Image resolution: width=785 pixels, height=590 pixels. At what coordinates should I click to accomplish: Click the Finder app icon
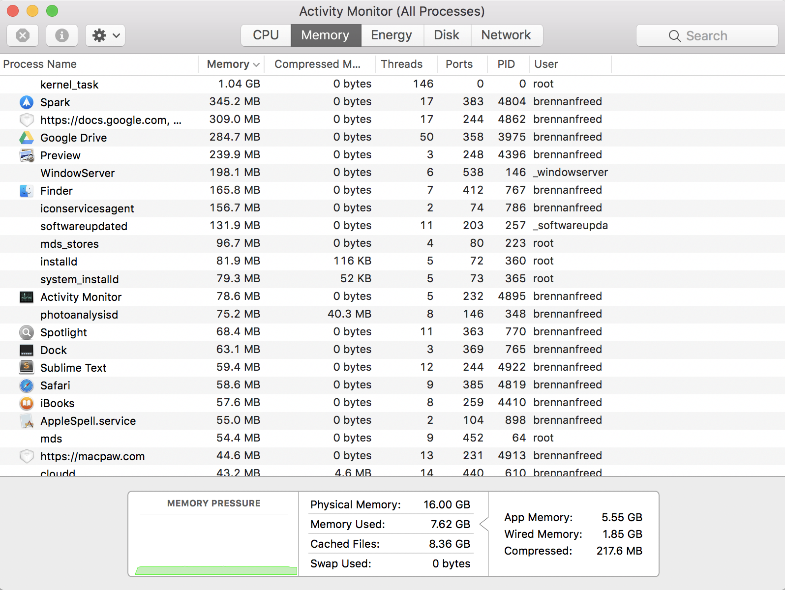[27, 191]
